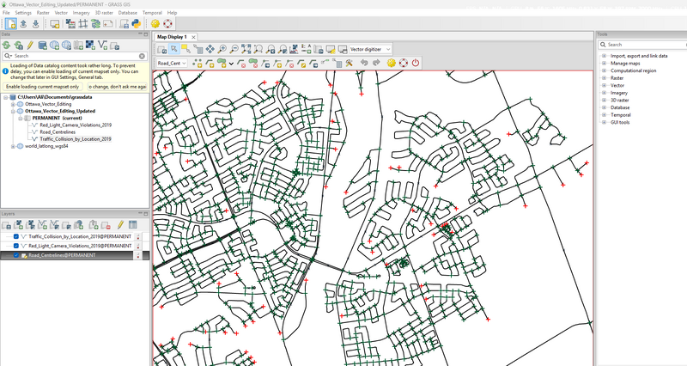Import raster data in Data toolbar
Viewport: 687px width, 366px height.
(90, 45)
